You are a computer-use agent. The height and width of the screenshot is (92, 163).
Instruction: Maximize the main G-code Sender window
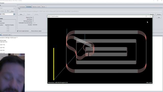point(158,1)
